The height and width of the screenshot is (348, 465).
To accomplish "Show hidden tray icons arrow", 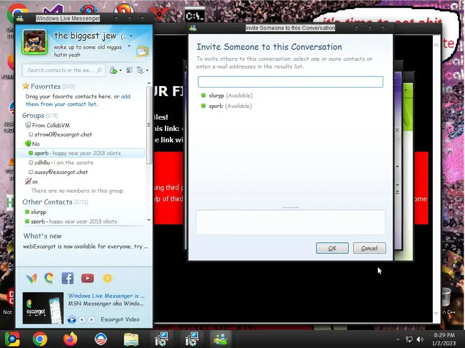I will (x=398, y=339).
